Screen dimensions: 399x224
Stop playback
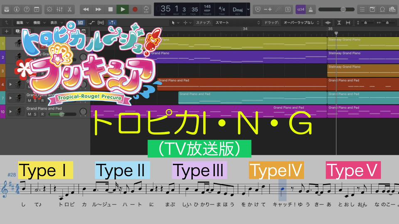click(x=111, y=10)
